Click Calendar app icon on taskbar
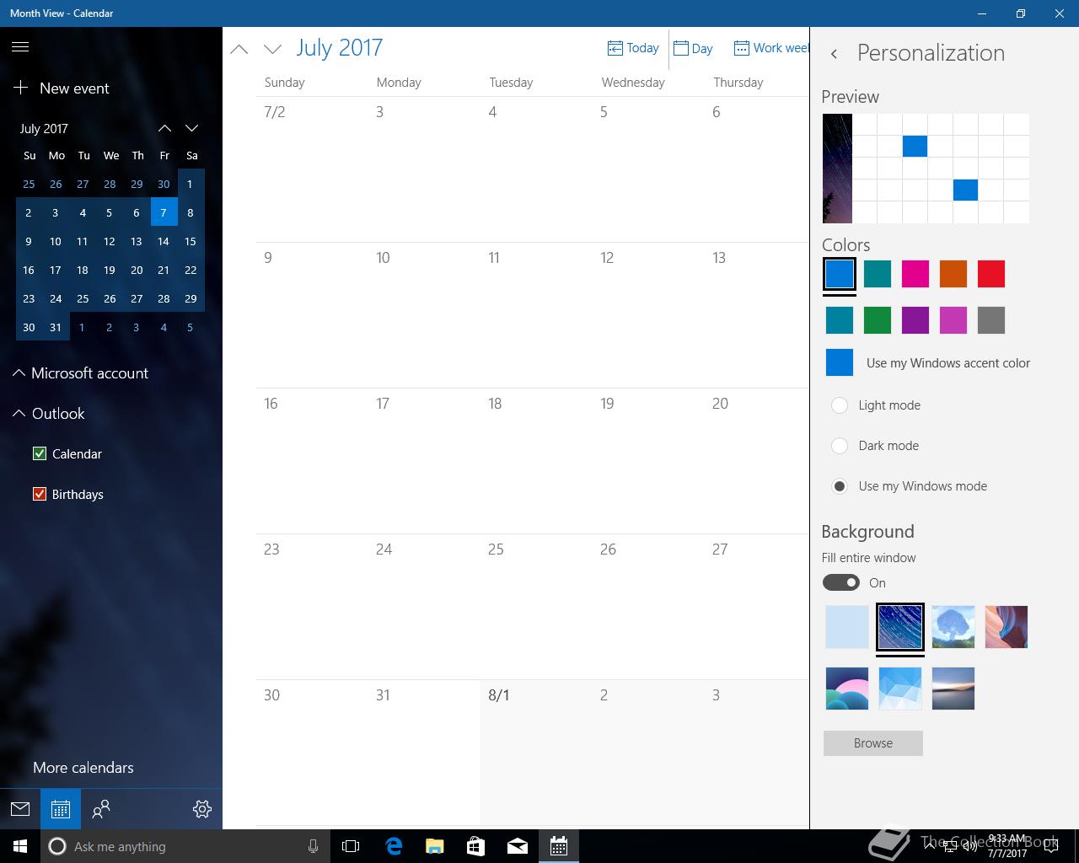The image size is (1079, 863). pos(559,846)
